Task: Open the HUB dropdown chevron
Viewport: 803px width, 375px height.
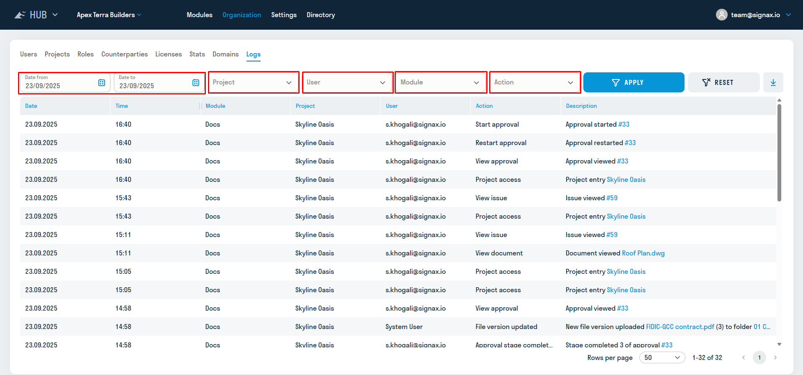Action: [55, 15]
